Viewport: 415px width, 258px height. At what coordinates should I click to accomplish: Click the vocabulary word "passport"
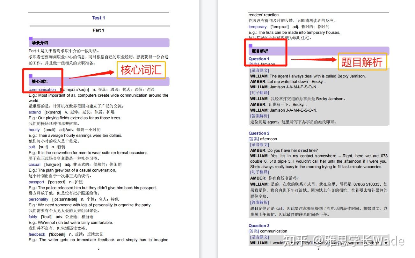[36, 182]
